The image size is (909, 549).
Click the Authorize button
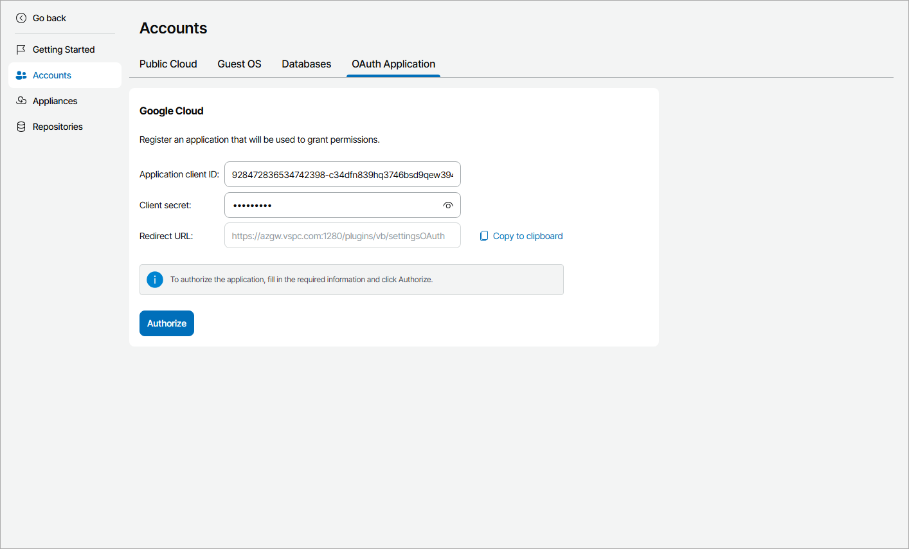pyautogui.click(x=166, y=323)
